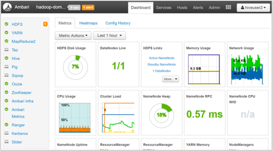Open the Ranger service link
Viewport: 273px width, 151px height.
(18, 125)
